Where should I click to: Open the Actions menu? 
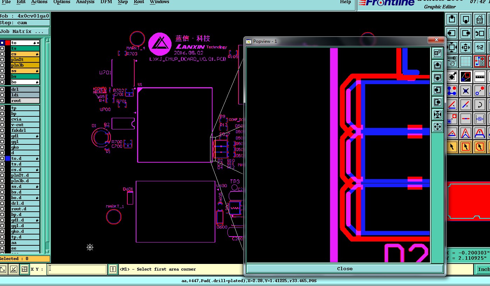(x=39, y=2)
